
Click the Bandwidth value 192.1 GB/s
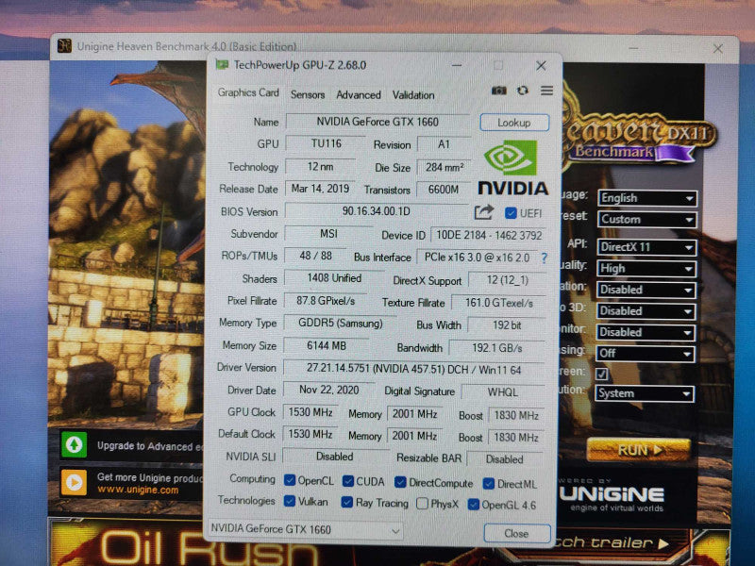tap(497, 347)
